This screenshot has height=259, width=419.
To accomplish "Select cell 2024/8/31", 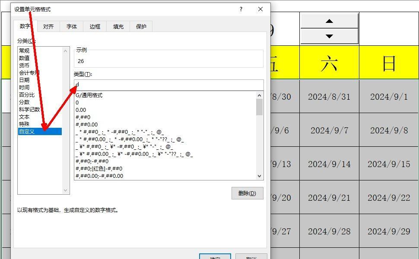I will tap(329, 96).
